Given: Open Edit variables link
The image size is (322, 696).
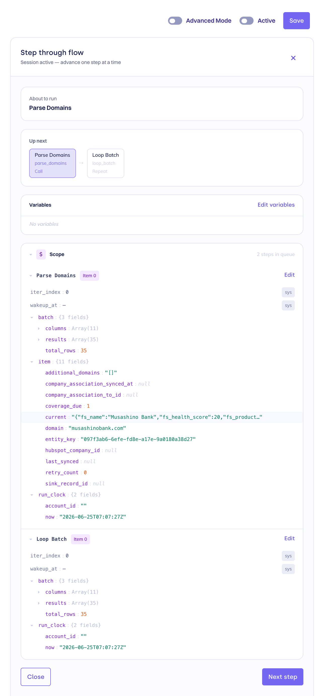Looking at the screenshot, I should point(276,205).
